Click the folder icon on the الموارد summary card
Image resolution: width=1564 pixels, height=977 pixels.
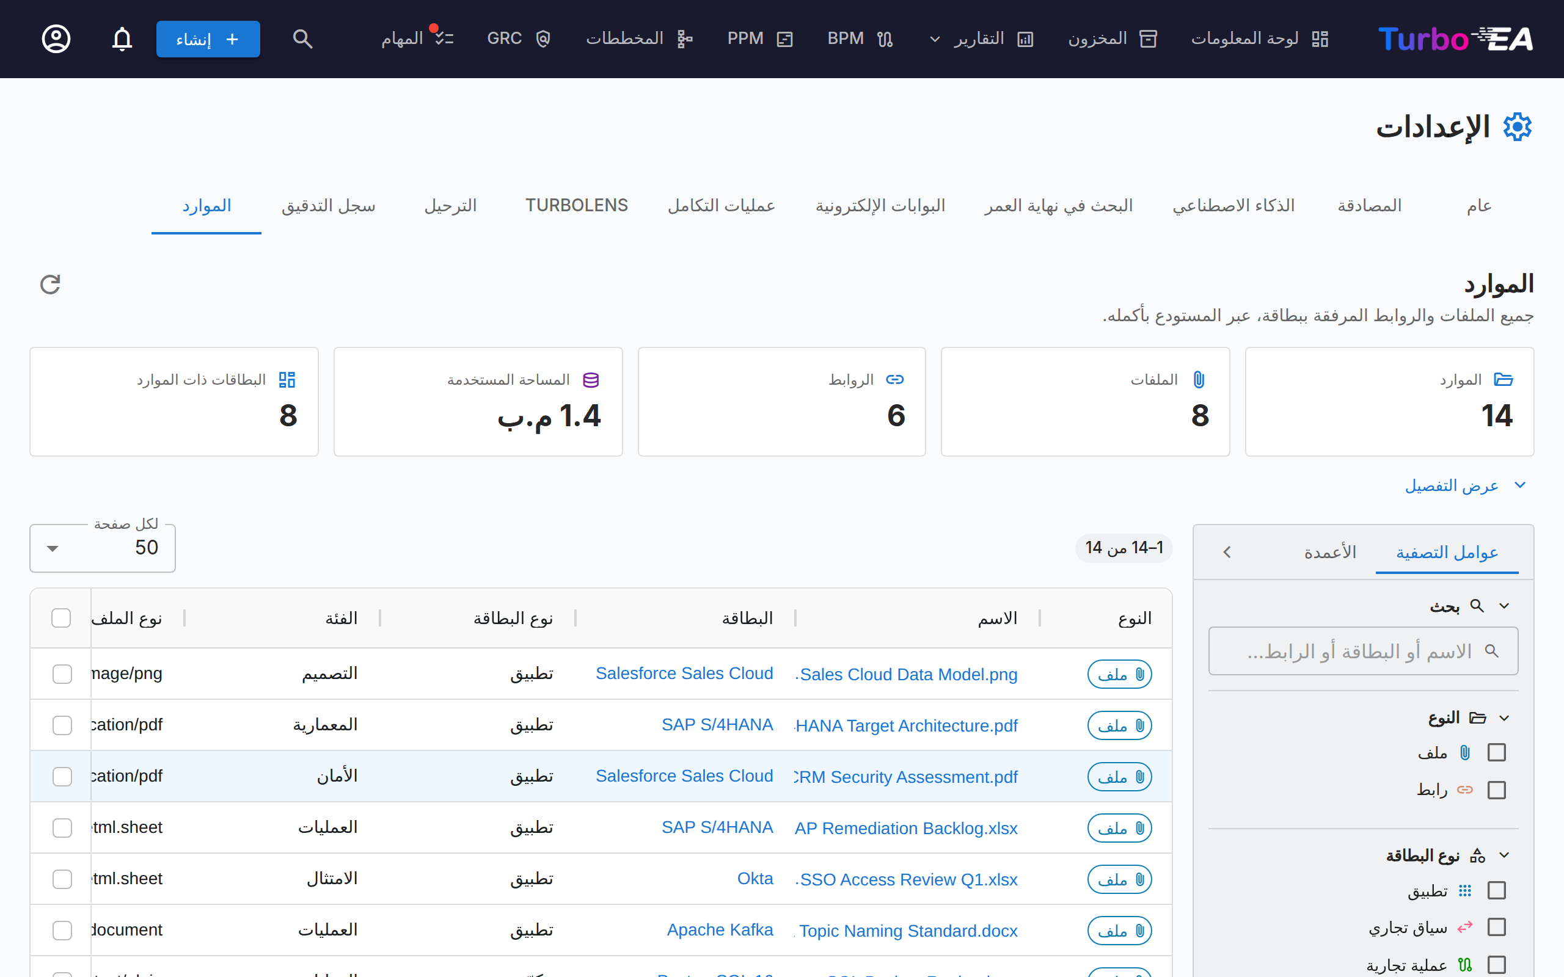pos(1504,380)
